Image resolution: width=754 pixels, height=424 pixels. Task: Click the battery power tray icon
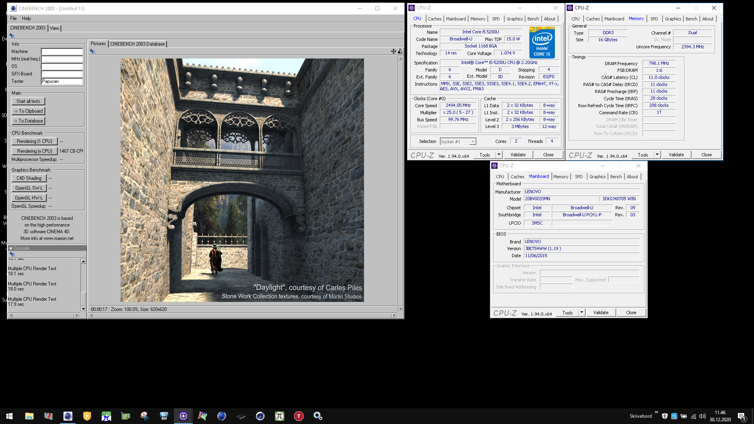[x=684, y=416]
